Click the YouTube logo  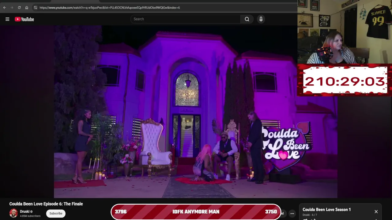pyautogui.click(x=24, y=19)
